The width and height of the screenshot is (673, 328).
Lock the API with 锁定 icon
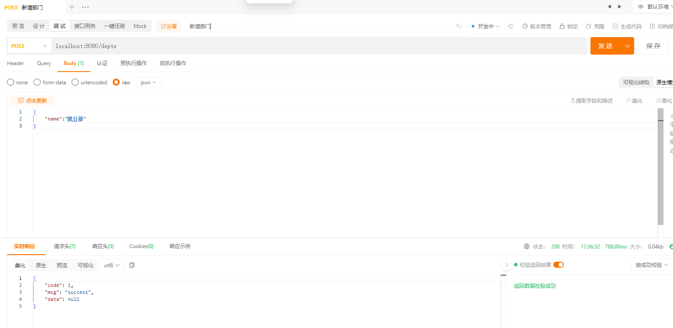(x=568, y=26)
